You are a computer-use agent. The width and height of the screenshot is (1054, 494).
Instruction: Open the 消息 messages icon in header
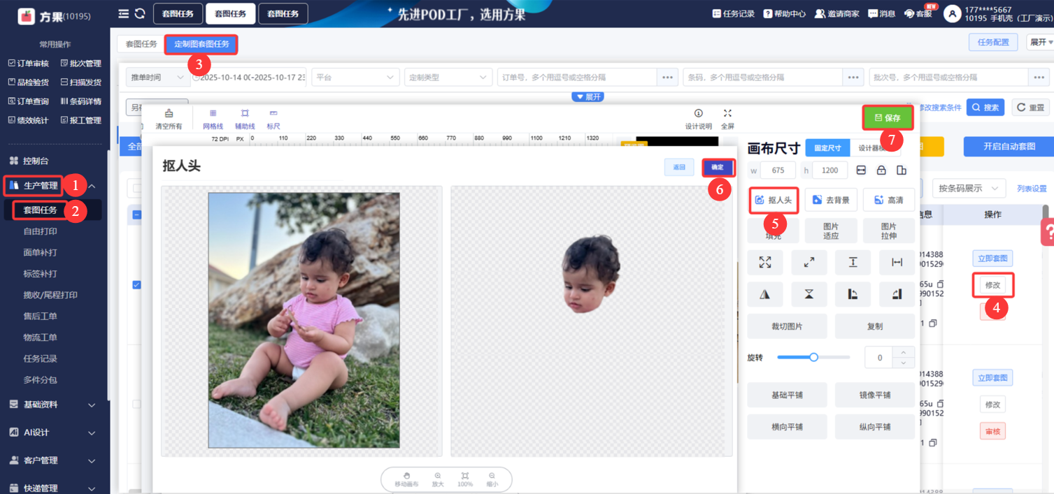(x=881, y=13)
